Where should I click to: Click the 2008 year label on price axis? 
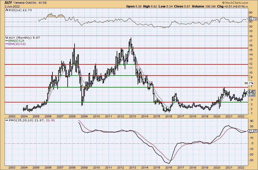(x=72, y=116)
